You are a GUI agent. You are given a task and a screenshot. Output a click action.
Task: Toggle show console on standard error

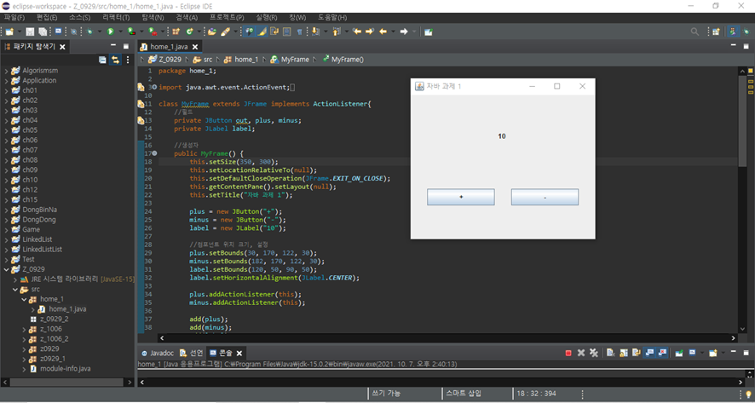point(663,353)
